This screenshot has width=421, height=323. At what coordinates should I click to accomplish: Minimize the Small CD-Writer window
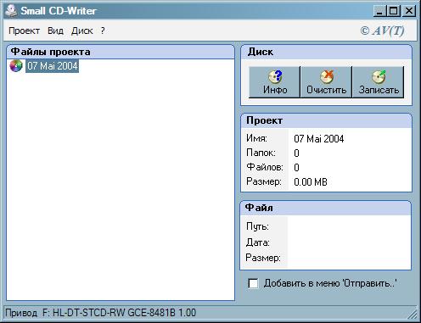[x=379, y=11]
